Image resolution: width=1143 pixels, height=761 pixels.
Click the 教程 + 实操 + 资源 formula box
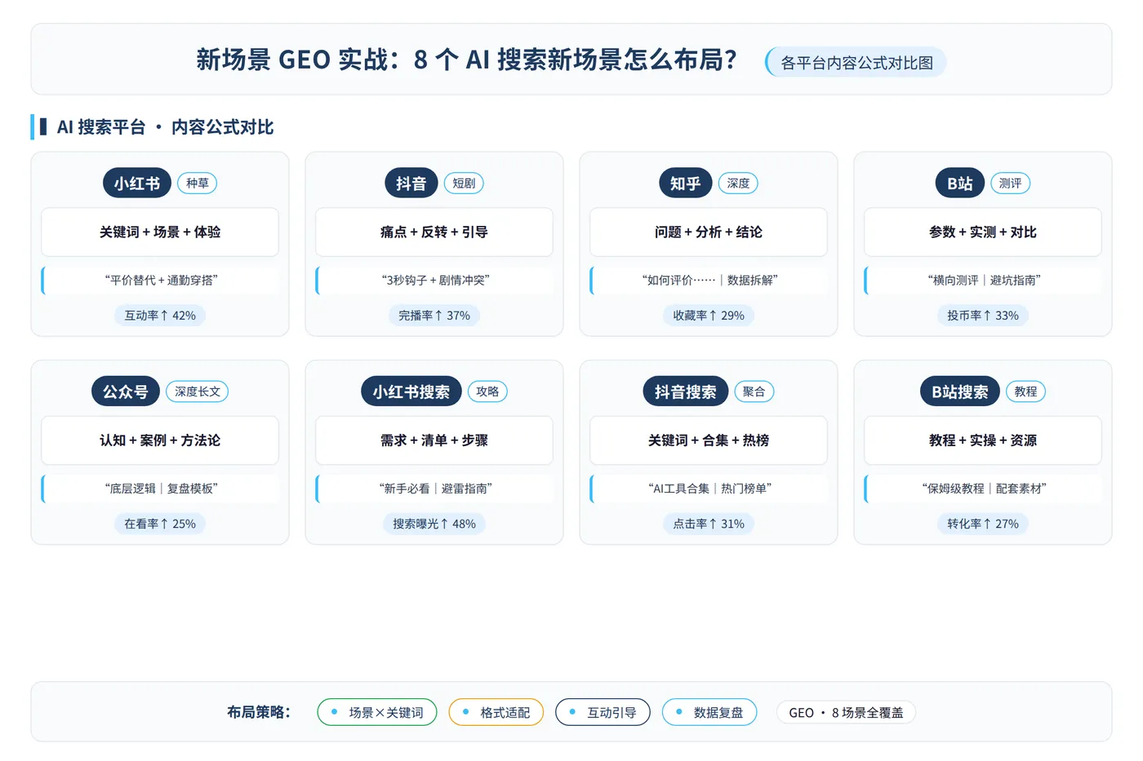pos(983,440)
